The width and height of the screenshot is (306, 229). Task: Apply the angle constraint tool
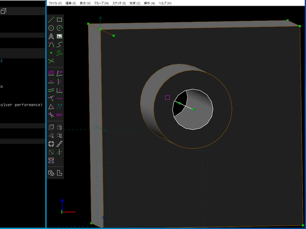[59, 73]
